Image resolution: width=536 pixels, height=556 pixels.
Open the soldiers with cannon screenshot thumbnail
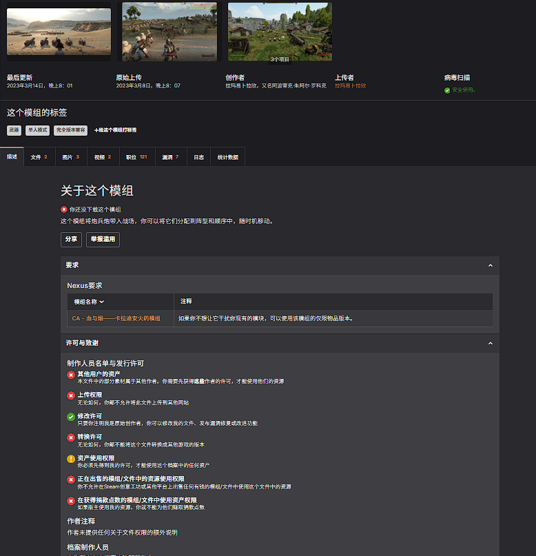tap(169, 32)
